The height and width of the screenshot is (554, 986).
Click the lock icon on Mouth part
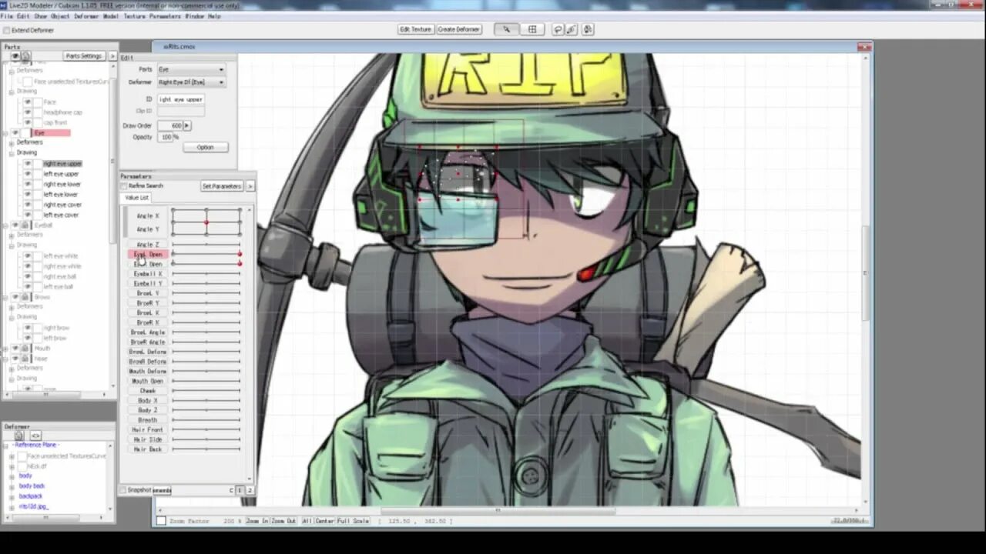point(25,349)
